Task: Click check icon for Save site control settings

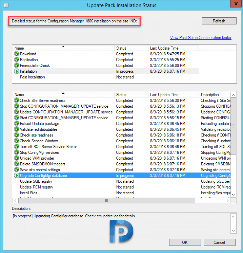Action: pyautogui.click(x=16, y=170)
